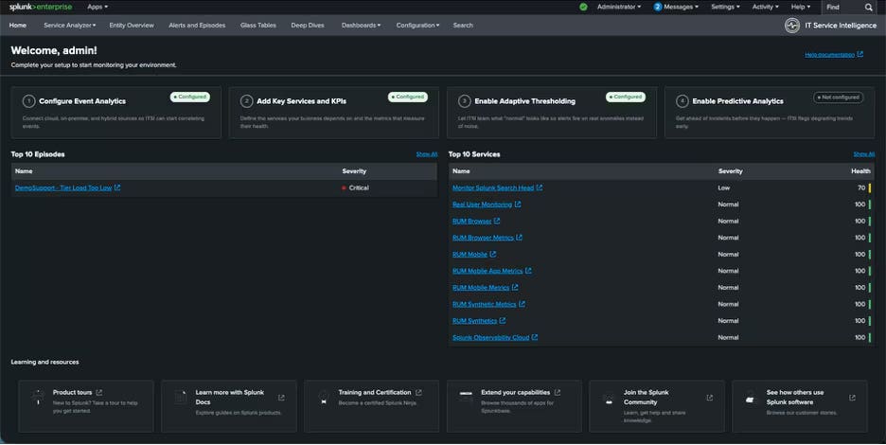Viewport: 886px width, 445px height.
Task: Click the Learn more with Splunk Docs icon
Action: 181,397
